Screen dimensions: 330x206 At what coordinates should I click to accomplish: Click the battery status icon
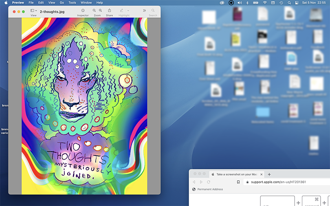pos(256,3)
